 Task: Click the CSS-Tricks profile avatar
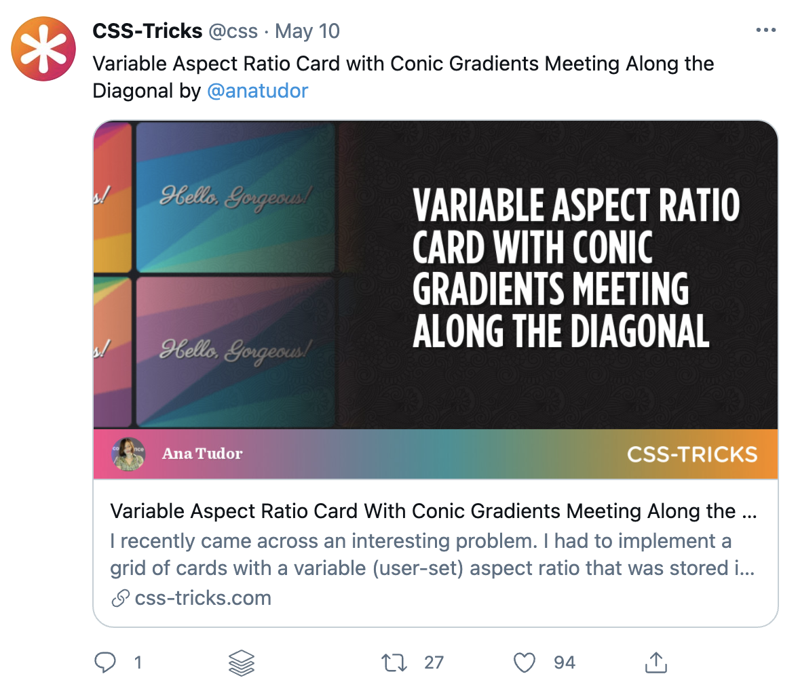(x=44, y=48)
